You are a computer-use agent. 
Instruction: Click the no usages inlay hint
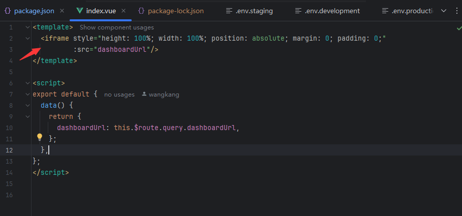119,95
